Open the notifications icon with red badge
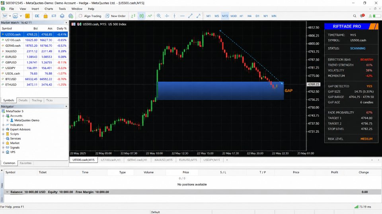 tap(362, 16)
